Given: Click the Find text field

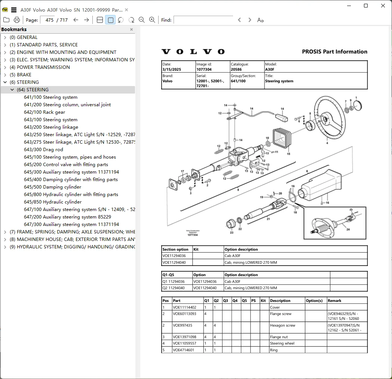Looking at the screenshot, I should tap(203, 20).
